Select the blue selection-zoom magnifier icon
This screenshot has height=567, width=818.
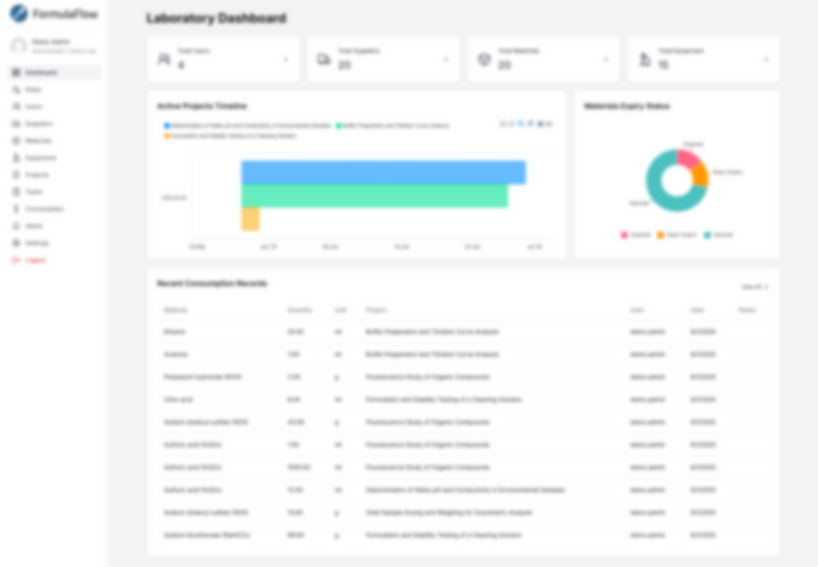(521, 124)
